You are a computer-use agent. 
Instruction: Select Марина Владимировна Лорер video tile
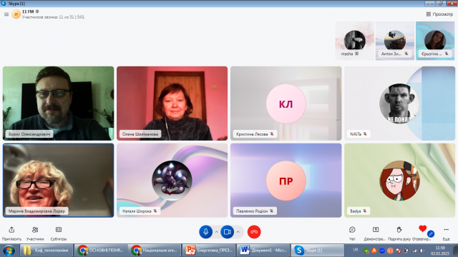coord(59,181)
